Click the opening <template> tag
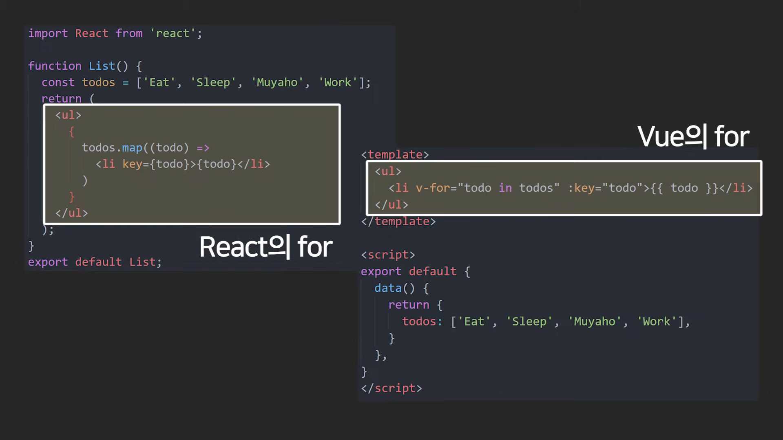Image resolution: width=783 pixels, height=440 pixels. click(x=395, y=154)
